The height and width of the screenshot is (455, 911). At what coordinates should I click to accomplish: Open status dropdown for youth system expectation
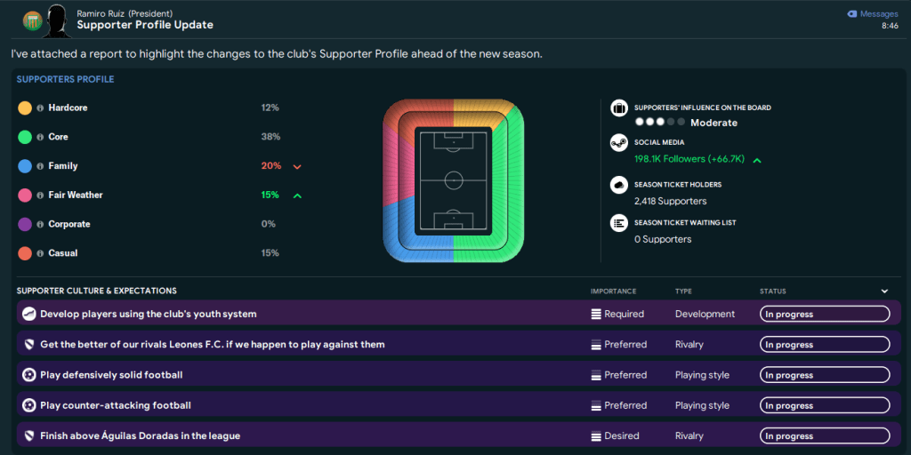(x=824, y=314)
